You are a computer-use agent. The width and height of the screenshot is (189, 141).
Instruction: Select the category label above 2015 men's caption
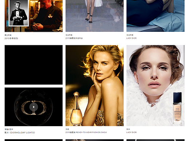(x=8, y=35)
